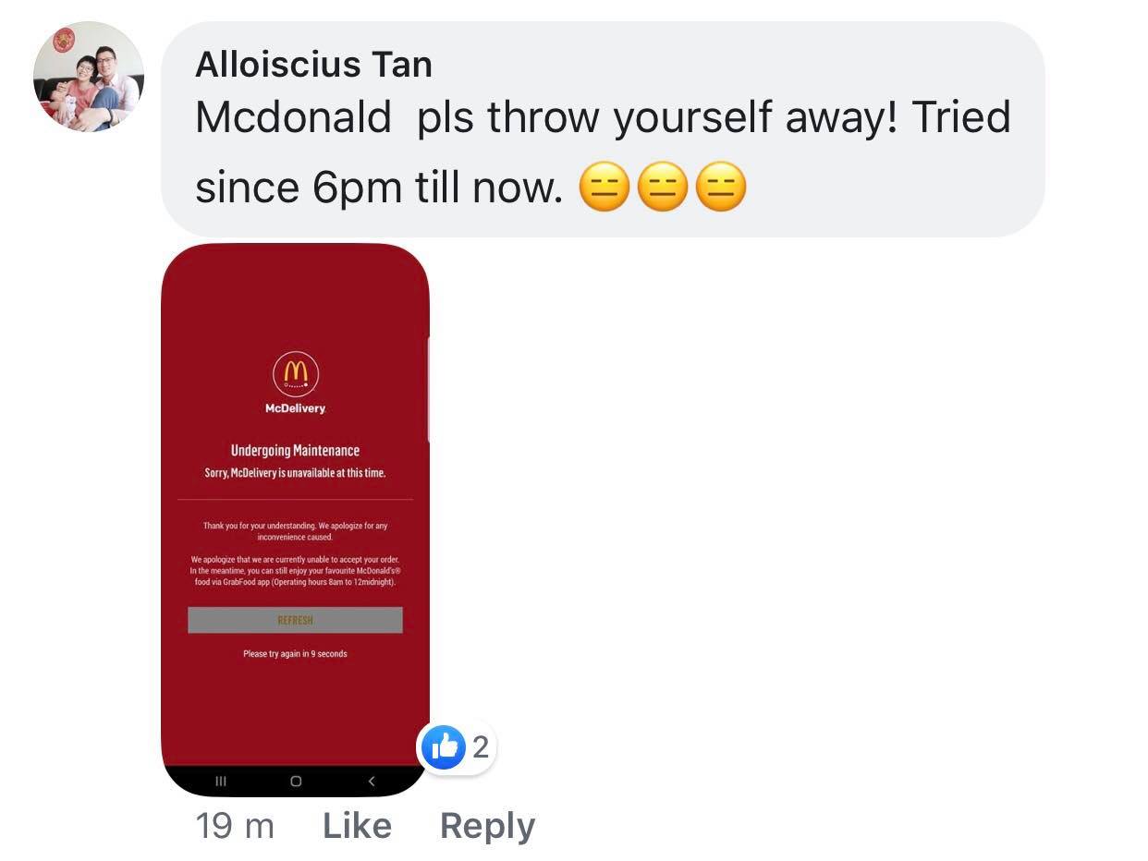Screen dimensions: 1148x861
Task: Tap the Android home circle icon
Action: 296,781
